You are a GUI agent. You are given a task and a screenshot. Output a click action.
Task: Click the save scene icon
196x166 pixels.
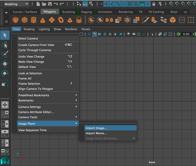coord(50,4)
